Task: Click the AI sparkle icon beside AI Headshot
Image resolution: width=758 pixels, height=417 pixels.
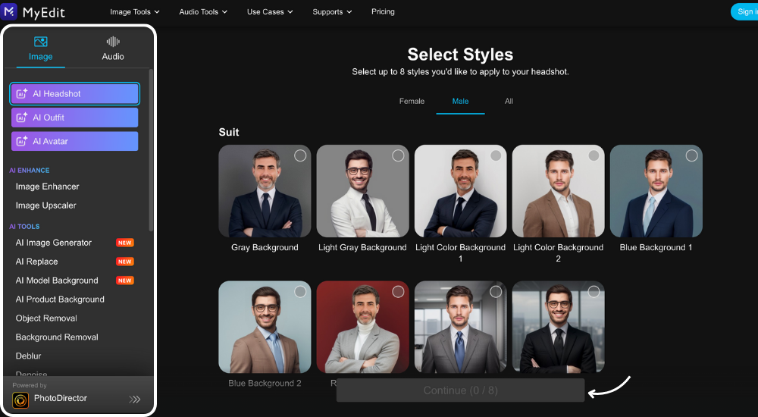Action: [x=22, y=94]
